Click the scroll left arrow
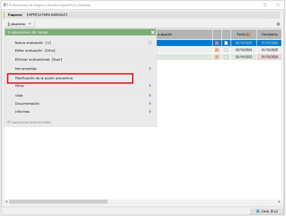This screenshot has height=216, width=286. pos(7,202)
